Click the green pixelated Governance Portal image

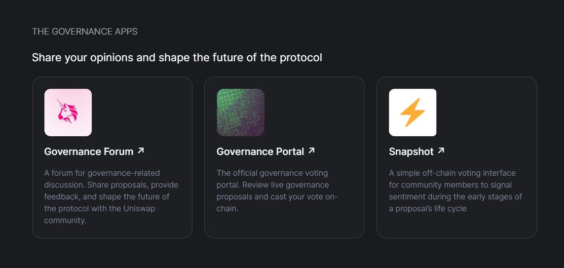pyautogui.click(x=240, y=112)
